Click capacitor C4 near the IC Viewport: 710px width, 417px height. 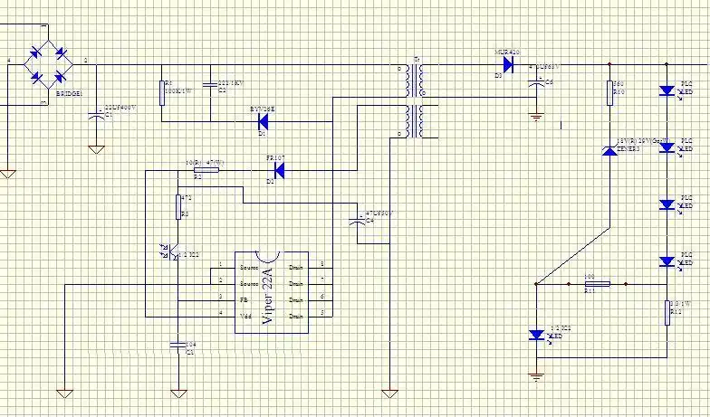(362, 220)
